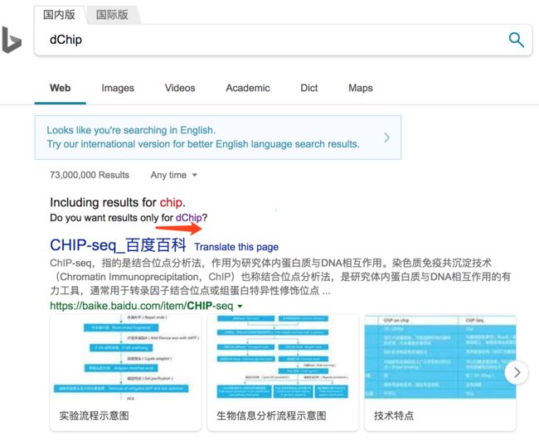539x440 pixels.
Task: Open the 生物信息分析流程示意图 thumbnail
Action: 283,372
